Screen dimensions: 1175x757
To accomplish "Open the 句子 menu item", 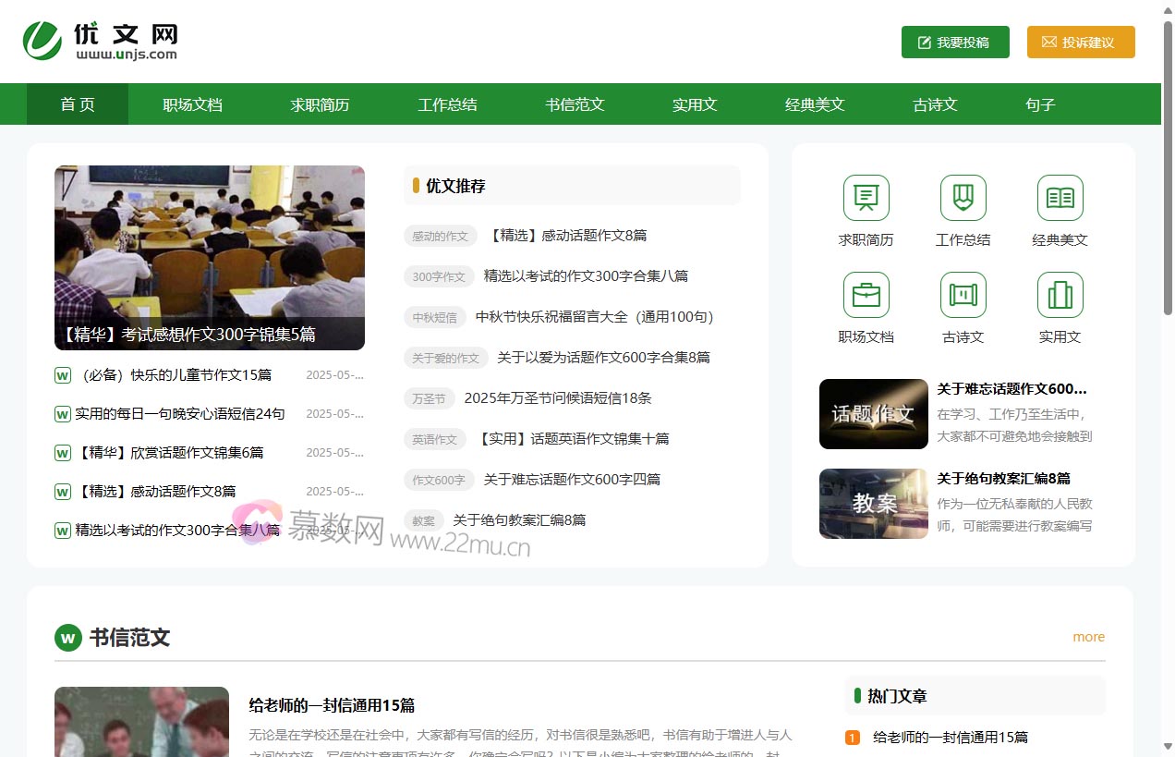I will [x=1040, y=104].
